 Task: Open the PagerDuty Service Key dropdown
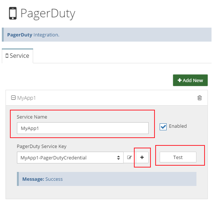click(x=70, y=158)
